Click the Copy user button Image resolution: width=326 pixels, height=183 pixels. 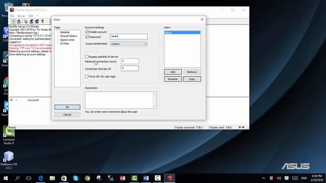(x=192, y=79)
